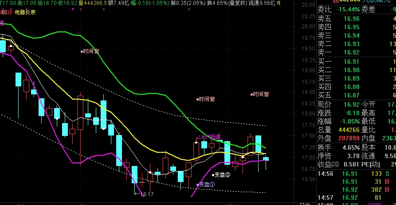Click the 变盘② marker
This screenshot has height=205, width=396.
(221, 175)
